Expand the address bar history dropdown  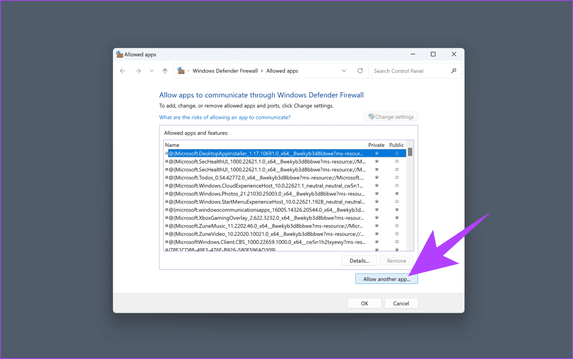click(x=344, y=71)
